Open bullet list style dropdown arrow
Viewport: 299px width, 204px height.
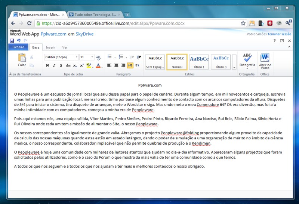coord(115,57)
